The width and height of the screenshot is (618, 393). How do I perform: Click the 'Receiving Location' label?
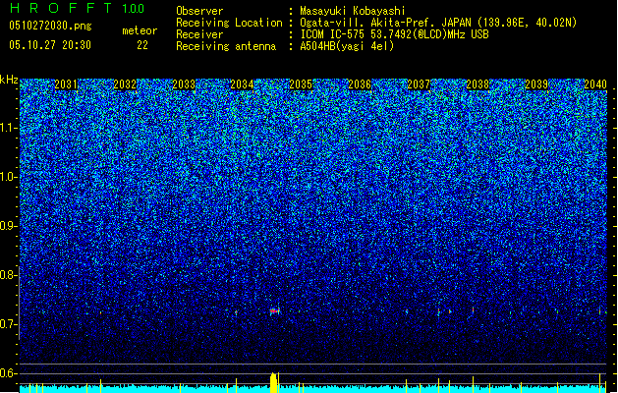tap(229, 23)
